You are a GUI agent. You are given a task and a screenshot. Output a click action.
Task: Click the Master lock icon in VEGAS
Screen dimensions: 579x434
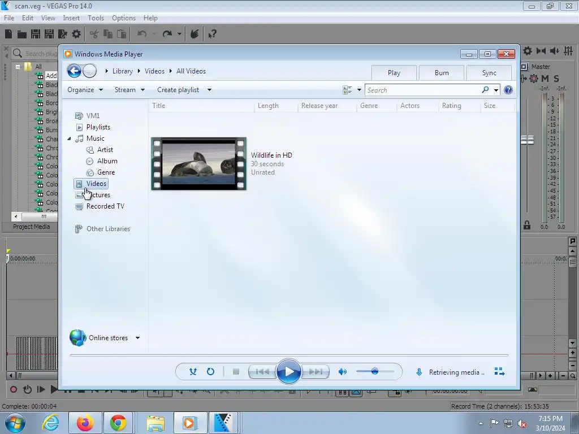pos(527,225)
